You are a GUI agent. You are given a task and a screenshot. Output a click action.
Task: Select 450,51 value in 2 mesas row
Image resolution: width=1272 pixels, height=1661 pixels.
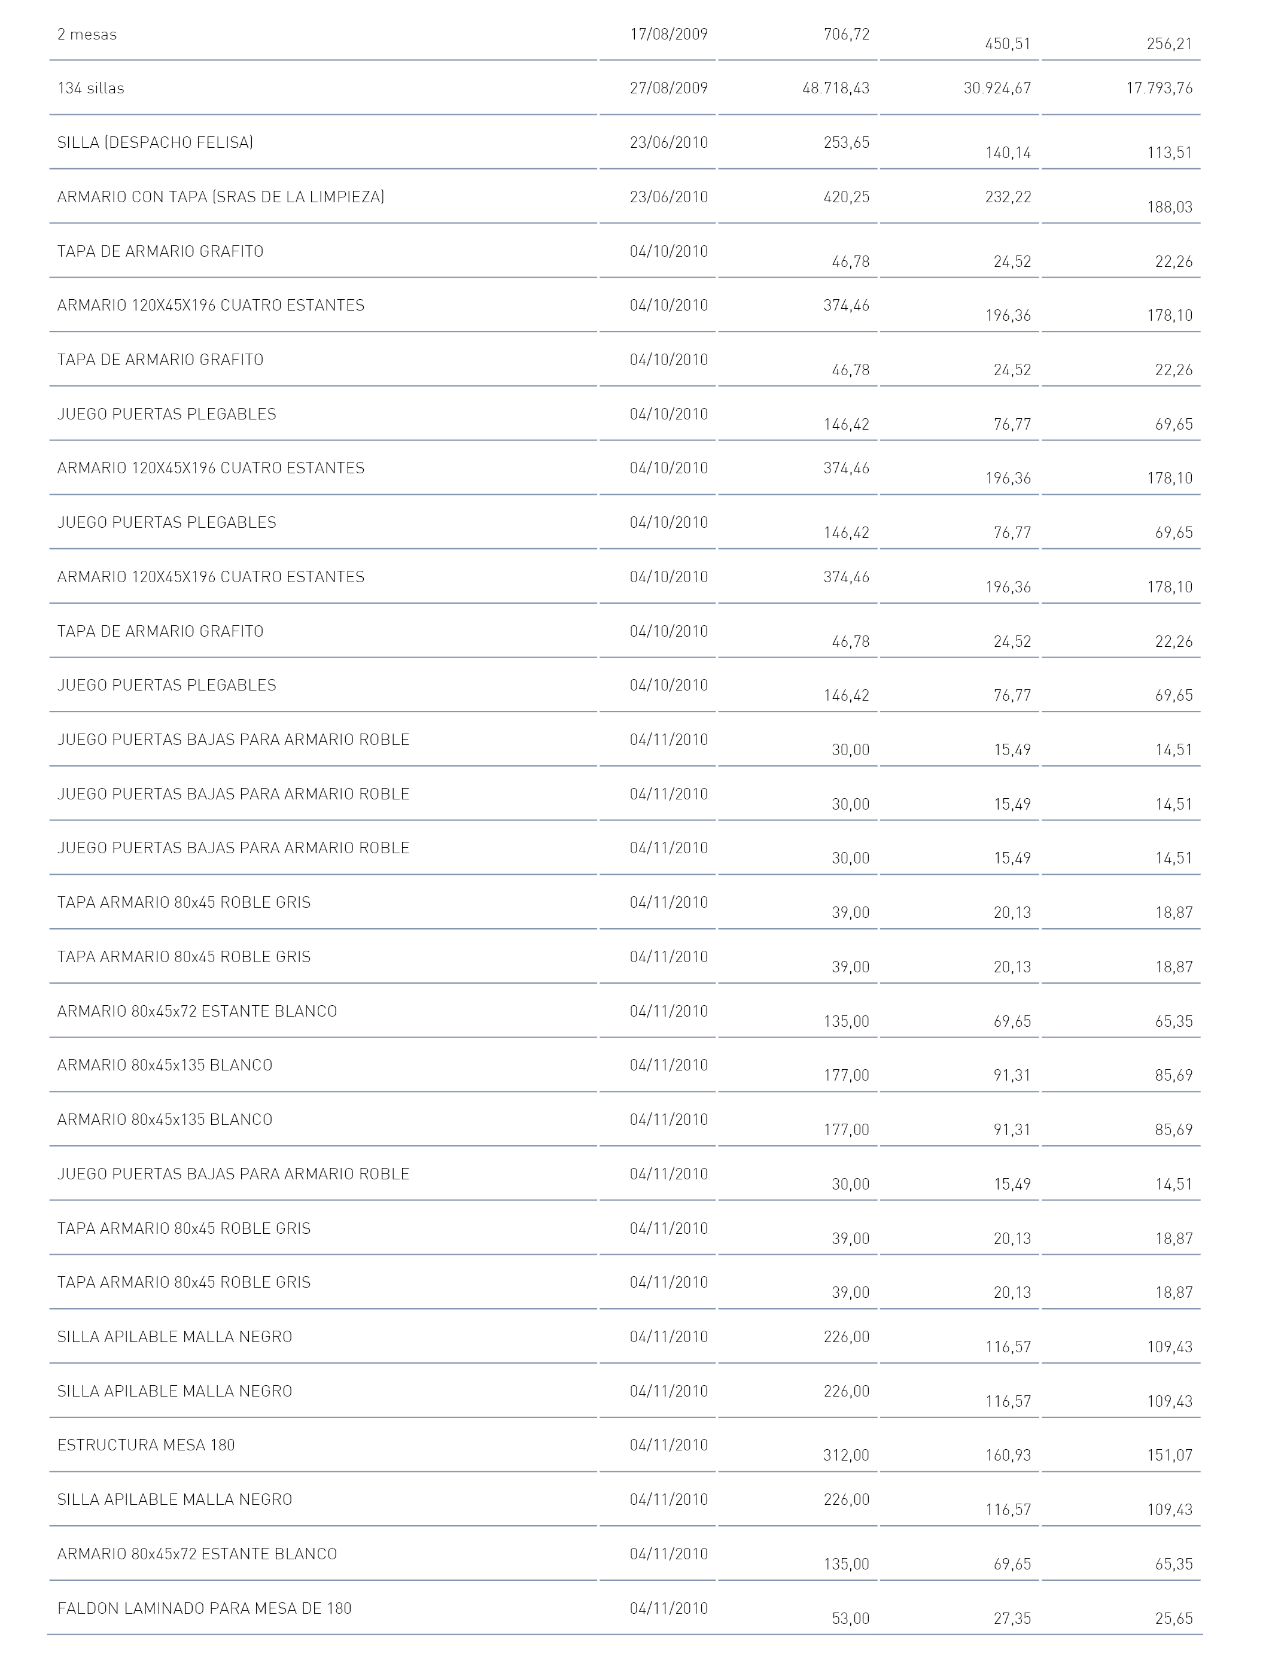(1008, 45)
